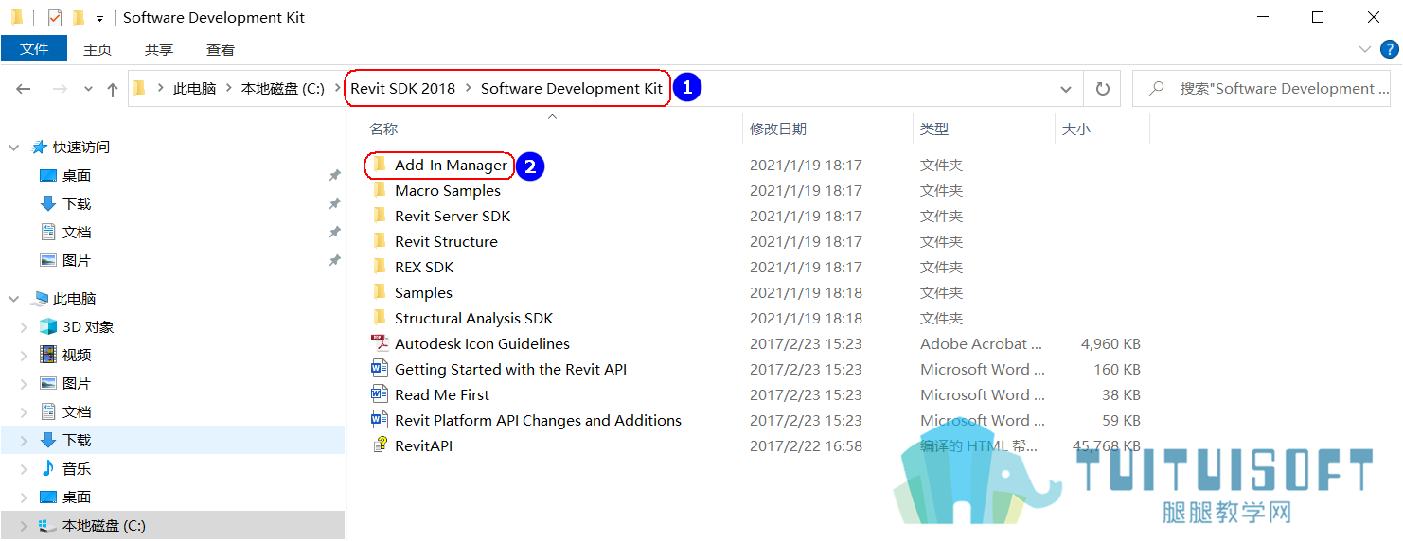Collapse the 此电脑 tree node

(13, 299)
